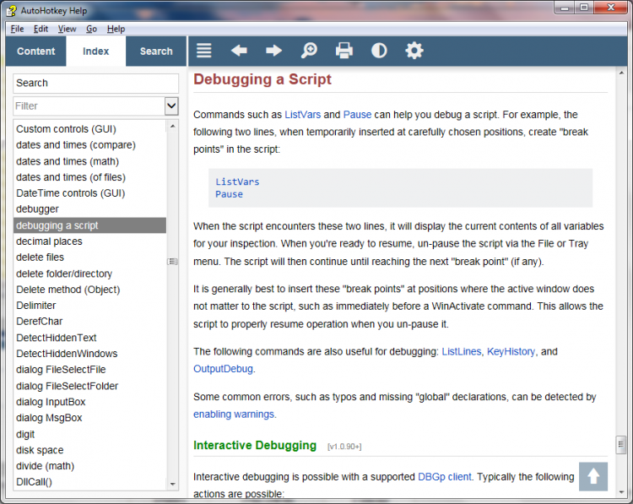633x504 pixels.
Task: Select 'DetectHiddenWindows' in index list
Action: [67, 354]
